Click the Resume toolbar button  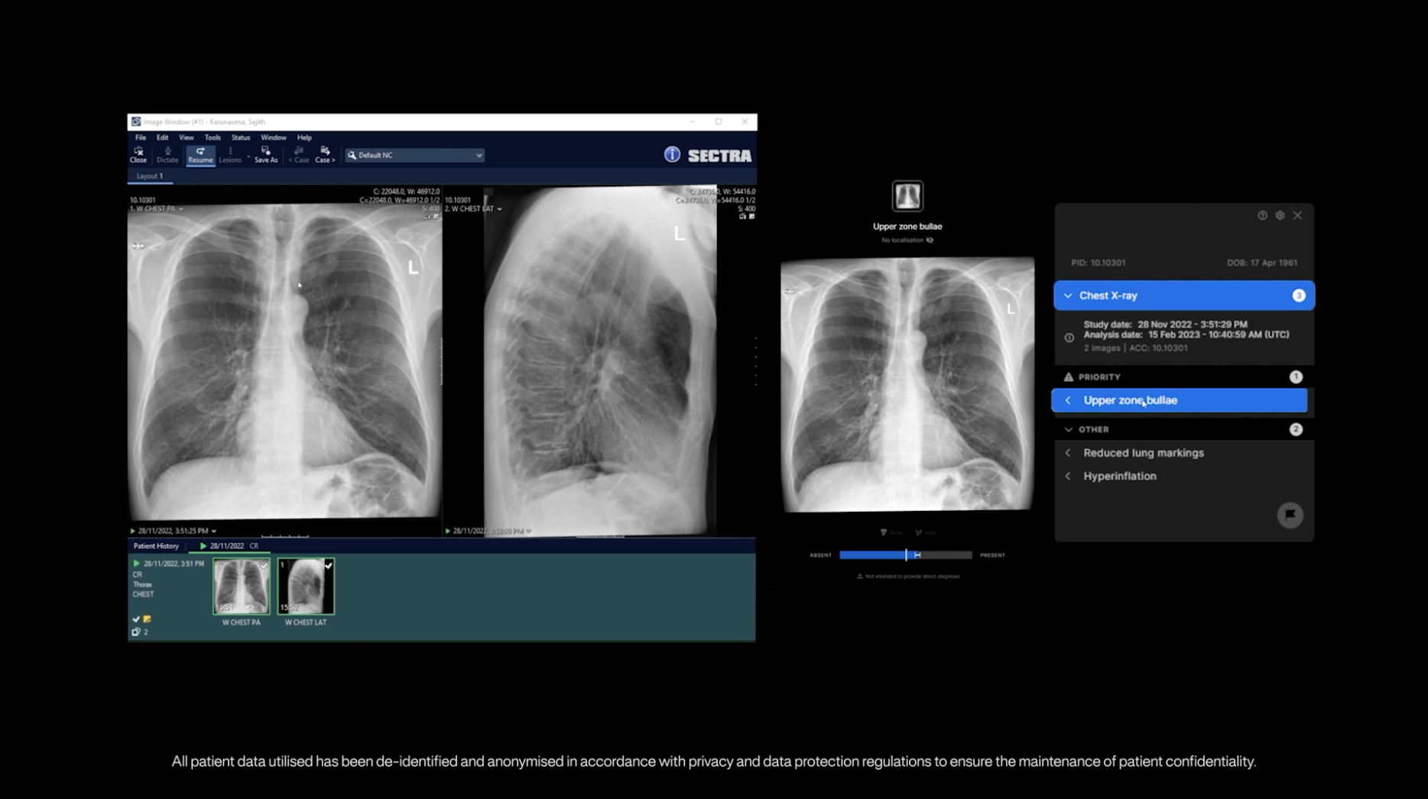tap(200, 154)
